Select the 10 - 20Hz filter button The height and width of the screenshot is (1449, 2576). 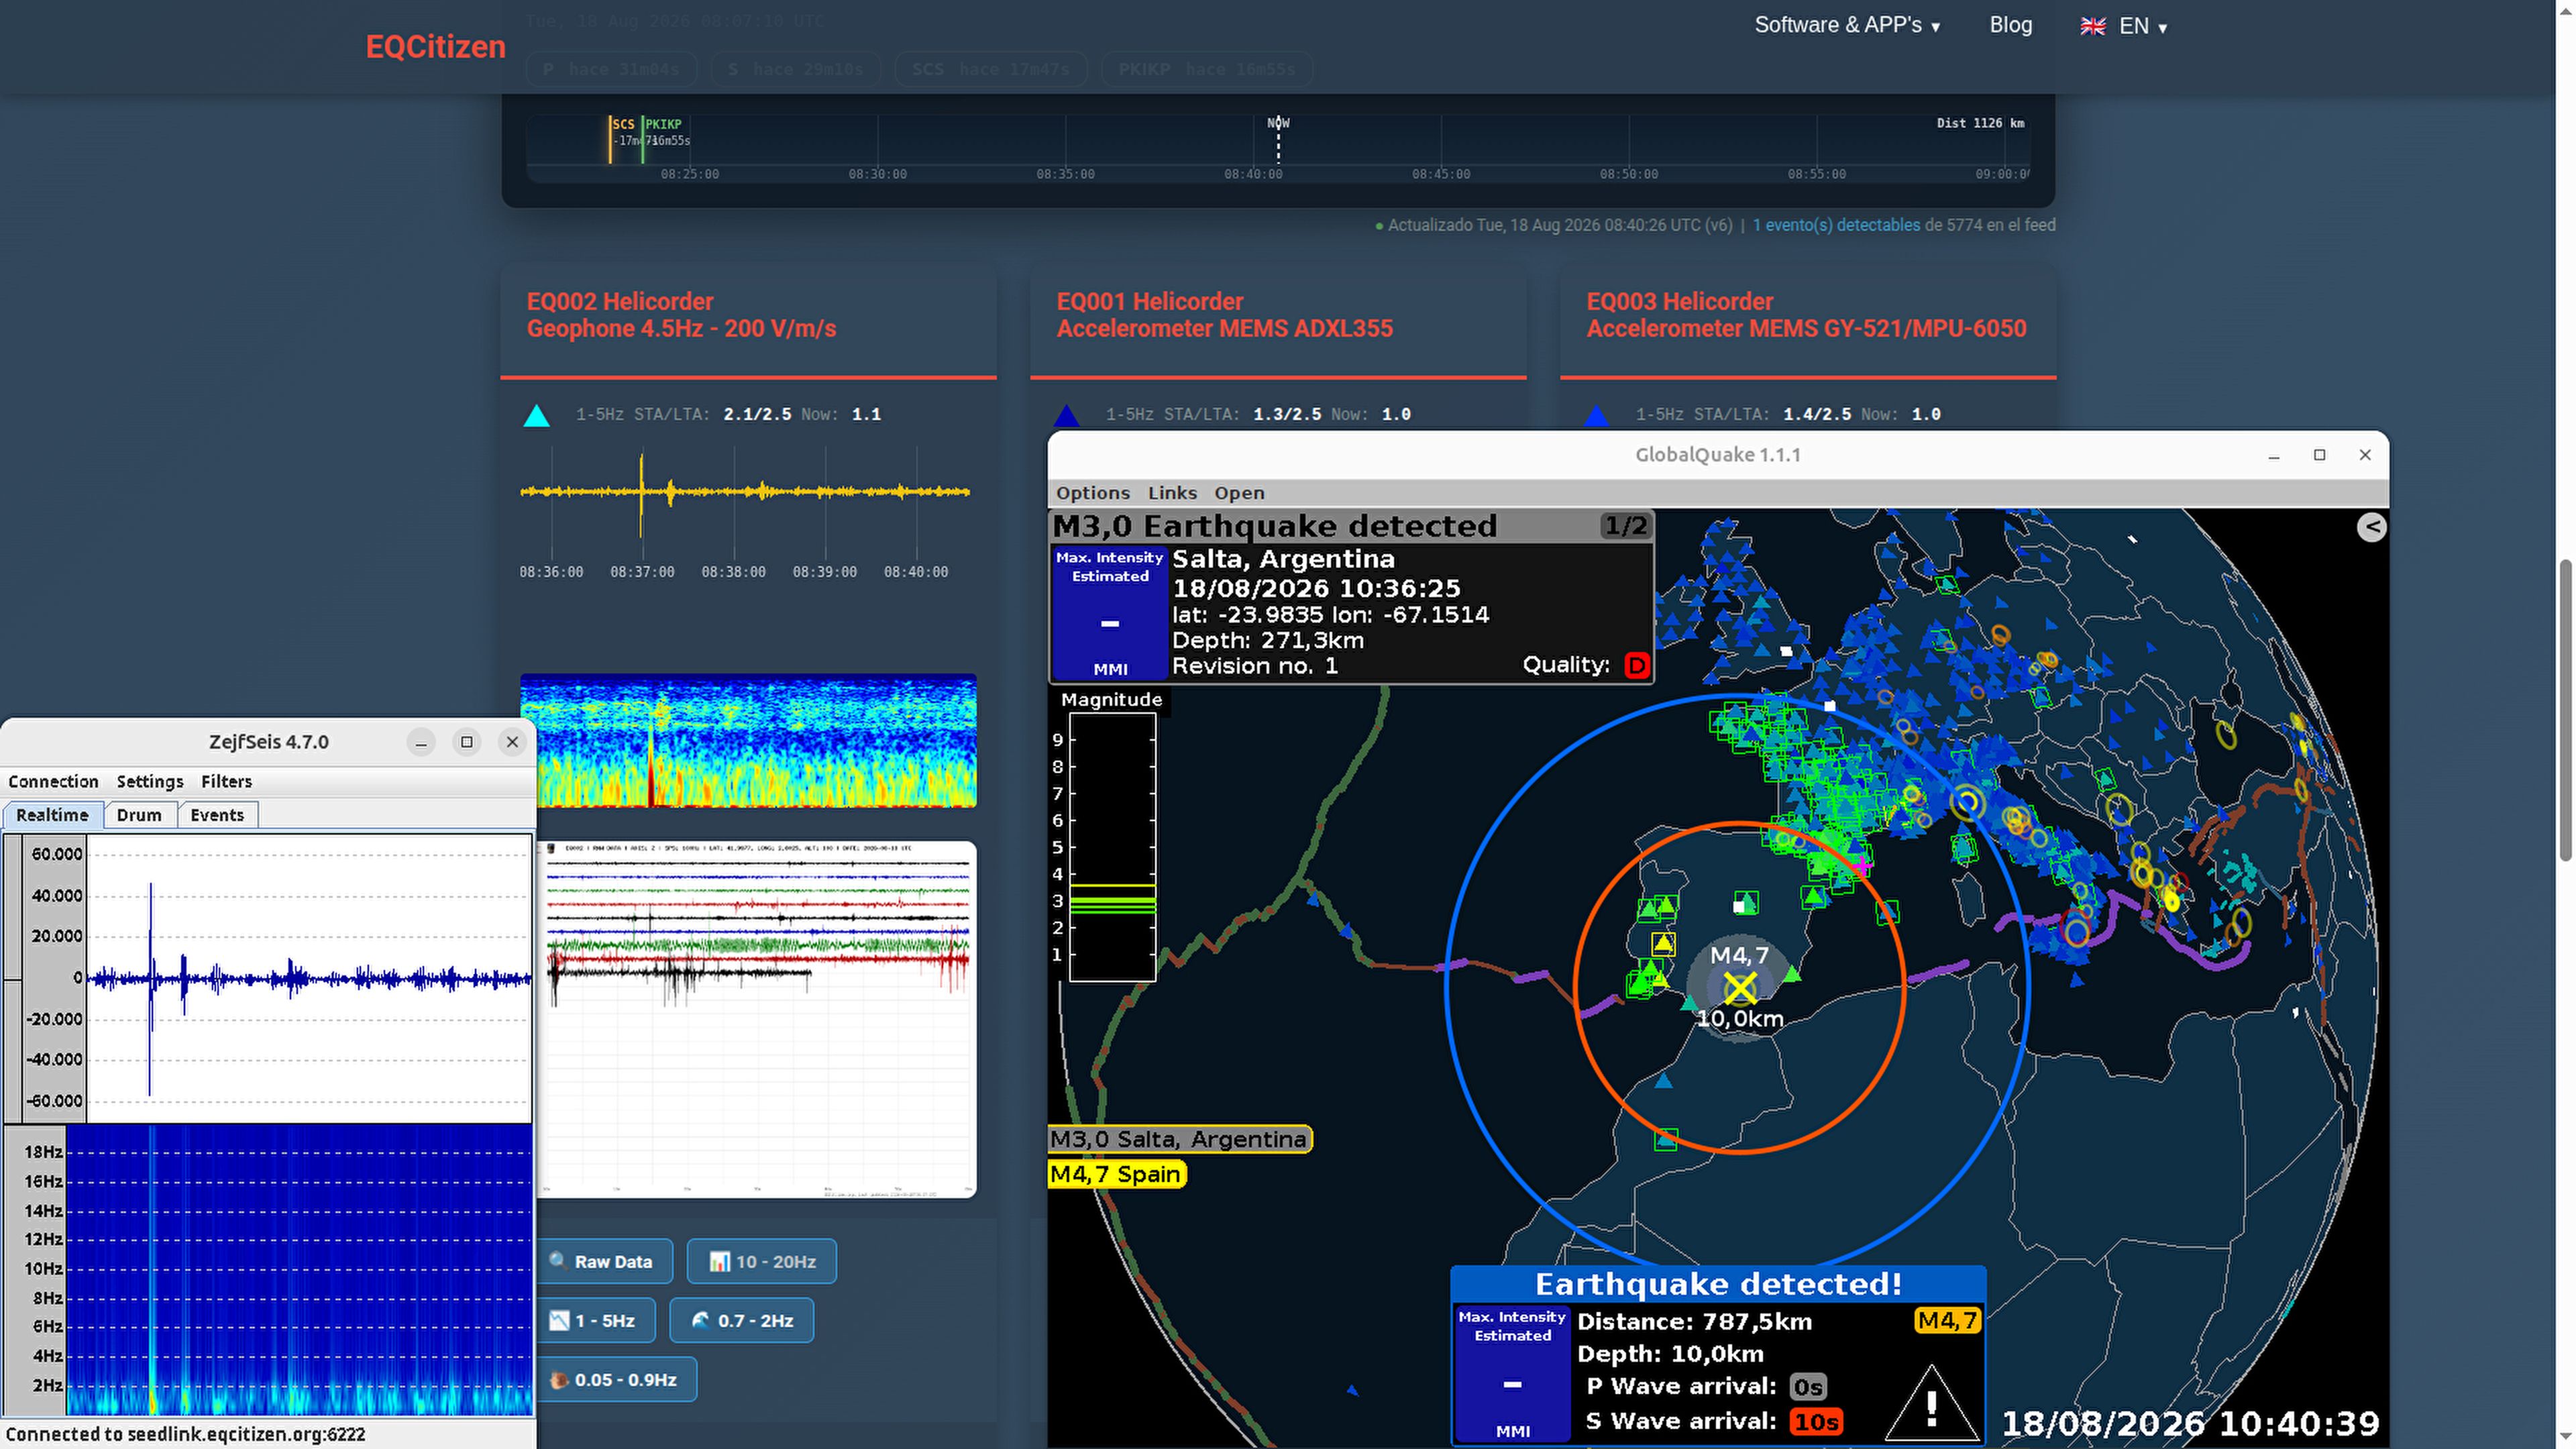tap(762, 1262)
